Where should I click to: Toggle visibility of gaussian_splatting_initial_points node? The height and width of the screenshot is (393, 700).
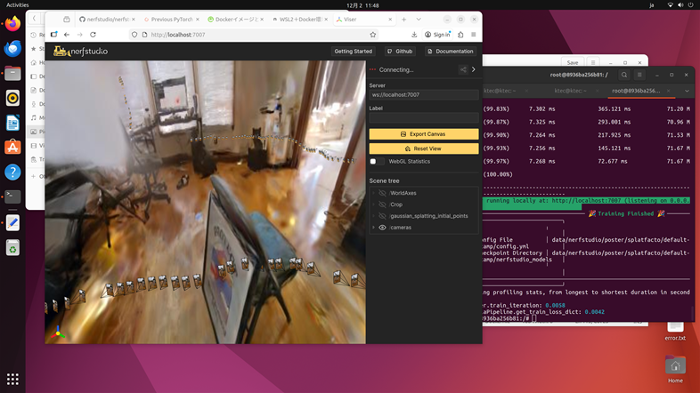click(383, 216)
